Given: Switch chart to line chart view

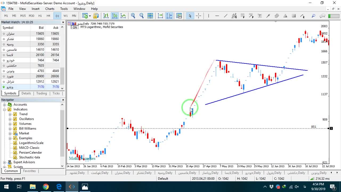Looking at the screenshot, I should coord(123,16).
